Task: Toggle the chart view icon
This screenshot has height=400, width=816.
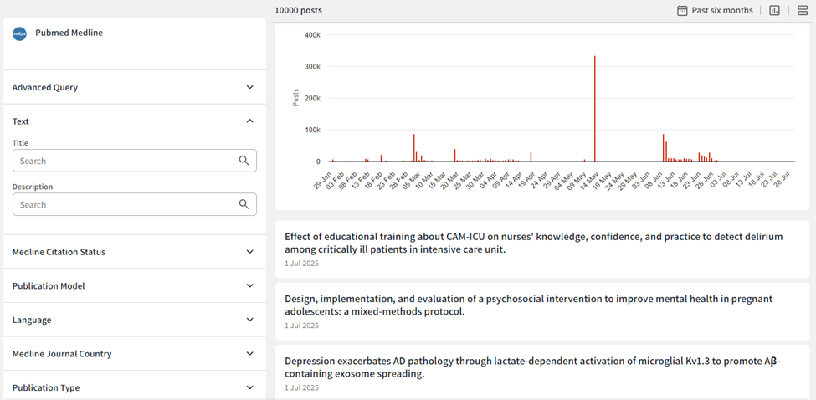Action: coord(774,11)
